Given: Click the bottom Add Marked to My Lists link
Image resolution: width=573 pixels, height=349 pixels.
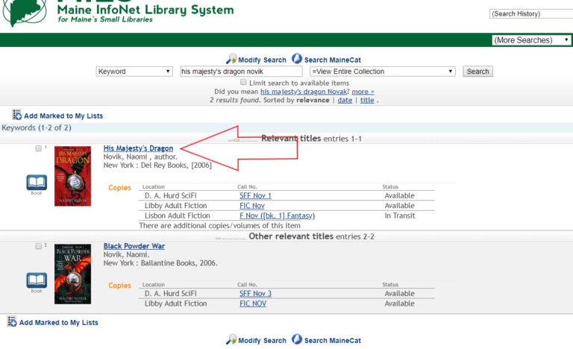Looking at the screenshot, I should [58, 323].
